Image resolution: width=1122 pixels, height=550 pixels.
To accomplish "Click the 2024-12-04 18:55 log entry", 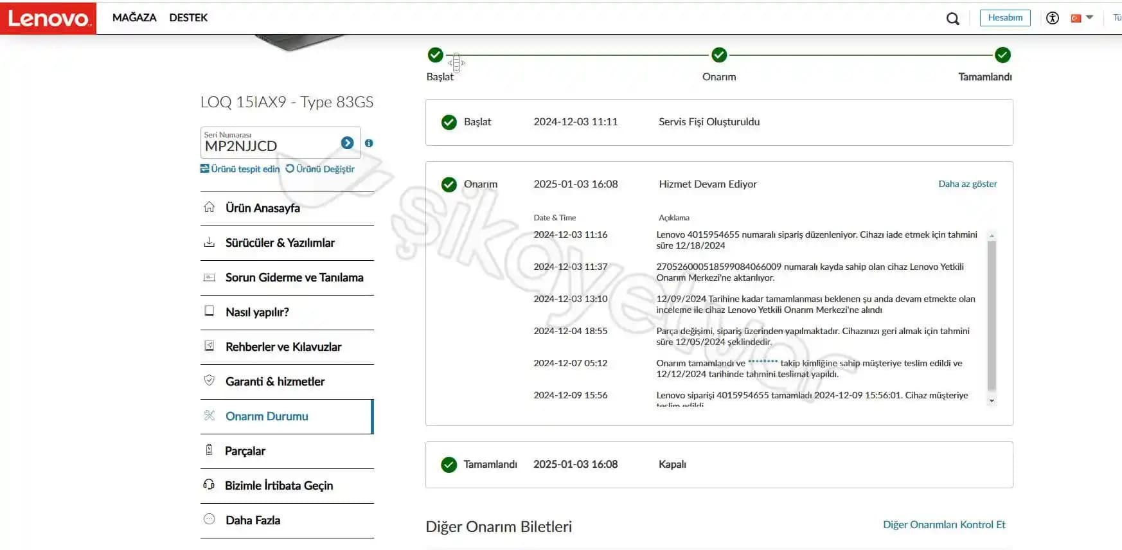I will (x=755, y=336).
